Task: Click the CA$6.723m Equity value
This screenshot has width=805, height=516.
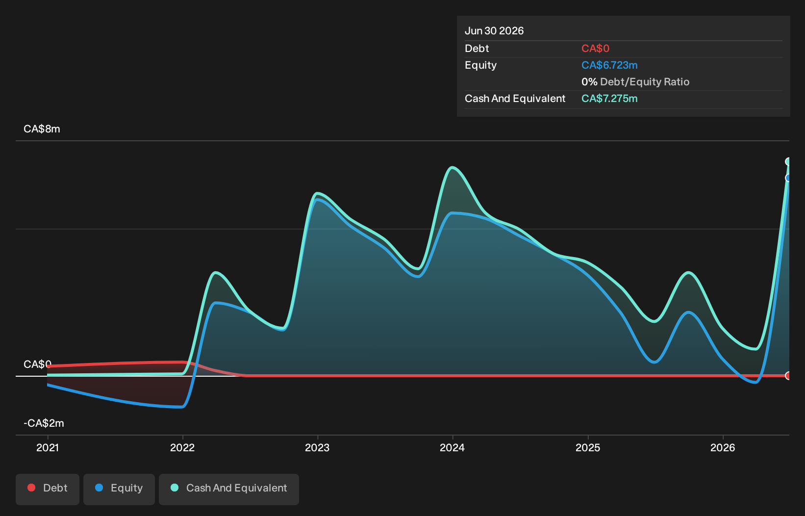Action: coord(609,65)
